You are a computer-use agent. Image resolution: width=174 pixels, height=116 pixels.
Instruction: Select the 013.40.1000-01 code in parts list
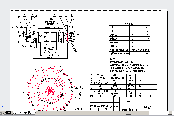coord(101,91)
